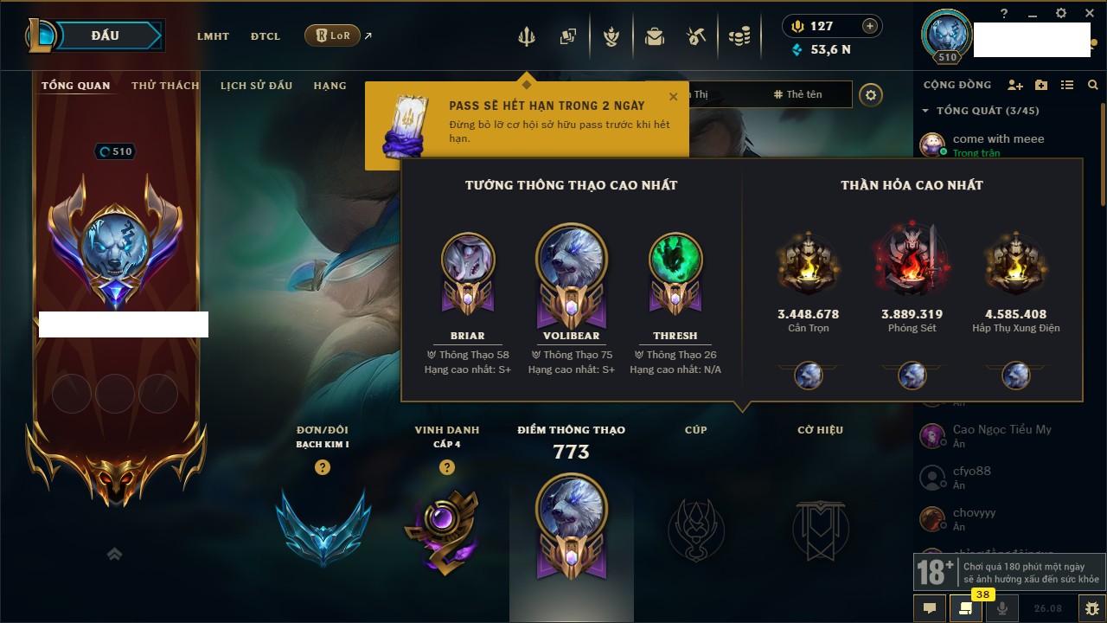Image resolution: width=1107 pixels, height=623 pixels.
Task: Switch to Thử Thách tab
Action: pyautogui.click(x=165, y=86)
